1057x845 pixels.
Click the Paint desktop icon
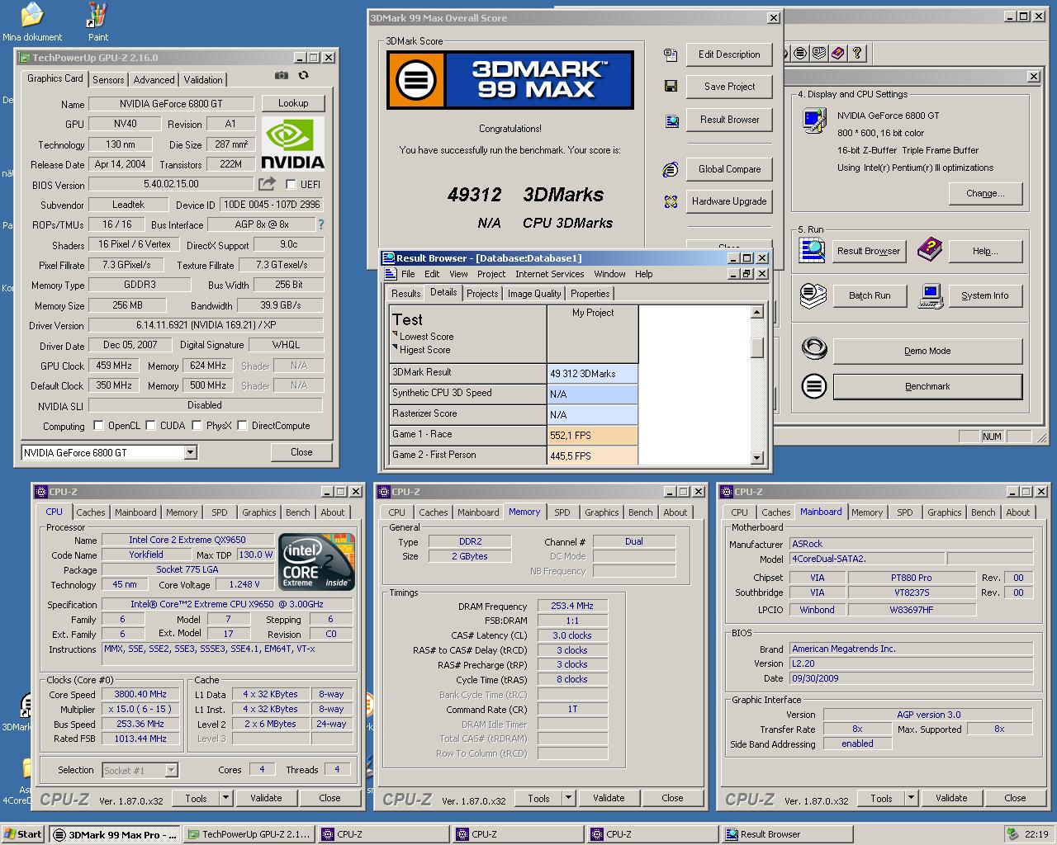tap(97, 21)
